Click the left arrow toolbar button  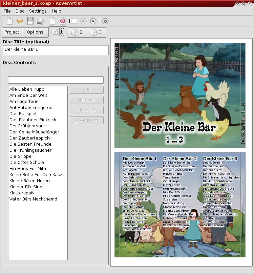(x=83, y=21)
